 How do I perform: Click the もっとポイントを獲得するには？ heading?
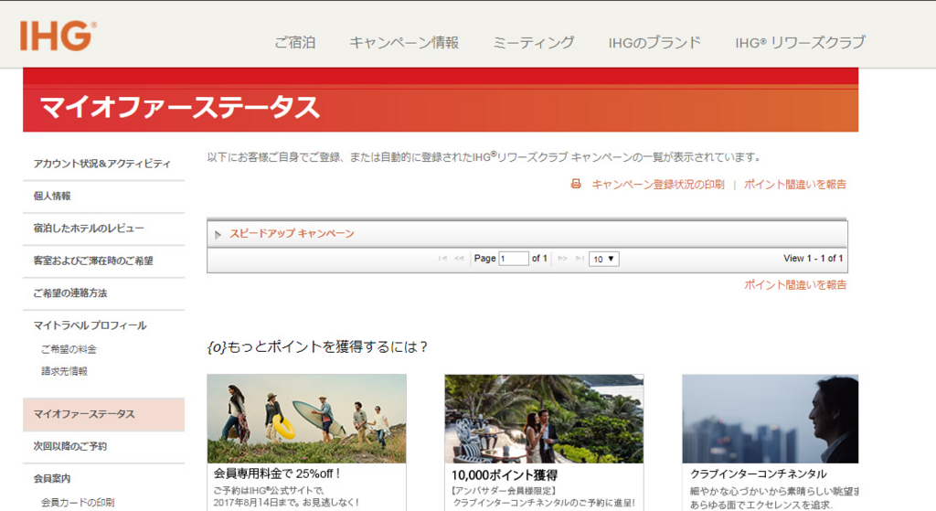click(x=317, y=346)
